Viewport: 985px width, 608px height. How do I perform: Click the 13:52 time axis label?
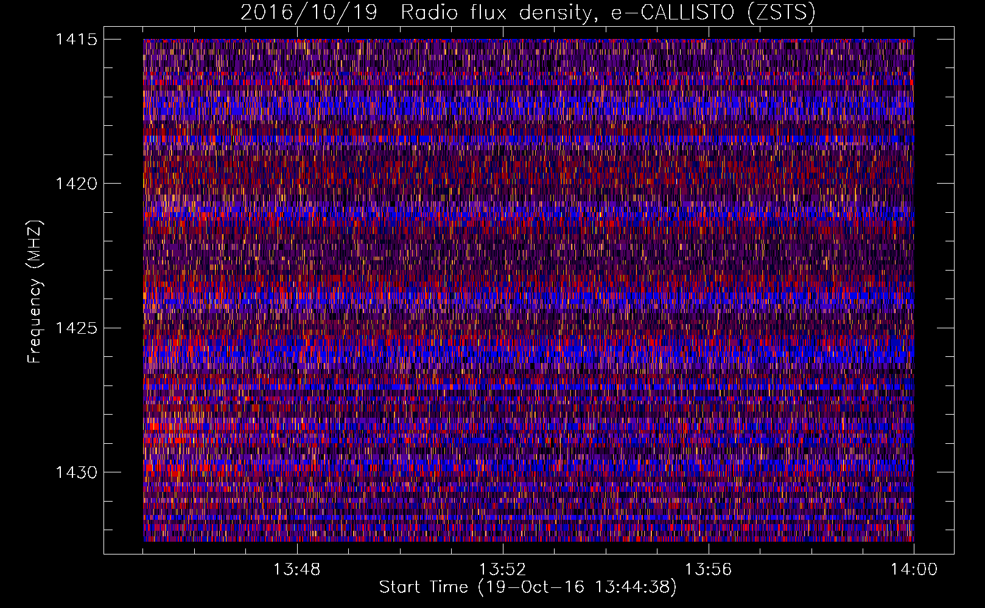pyautogui.click(x=502, y=570)
